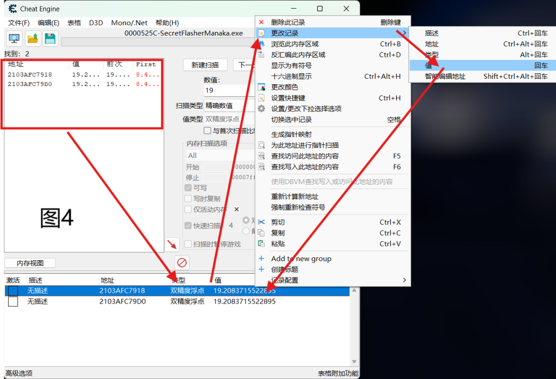Image resolution: width=556 pixels, height=379 pixels.
Task: Click 高级选项 at the bottom left
Action: [x=19, y=373]
